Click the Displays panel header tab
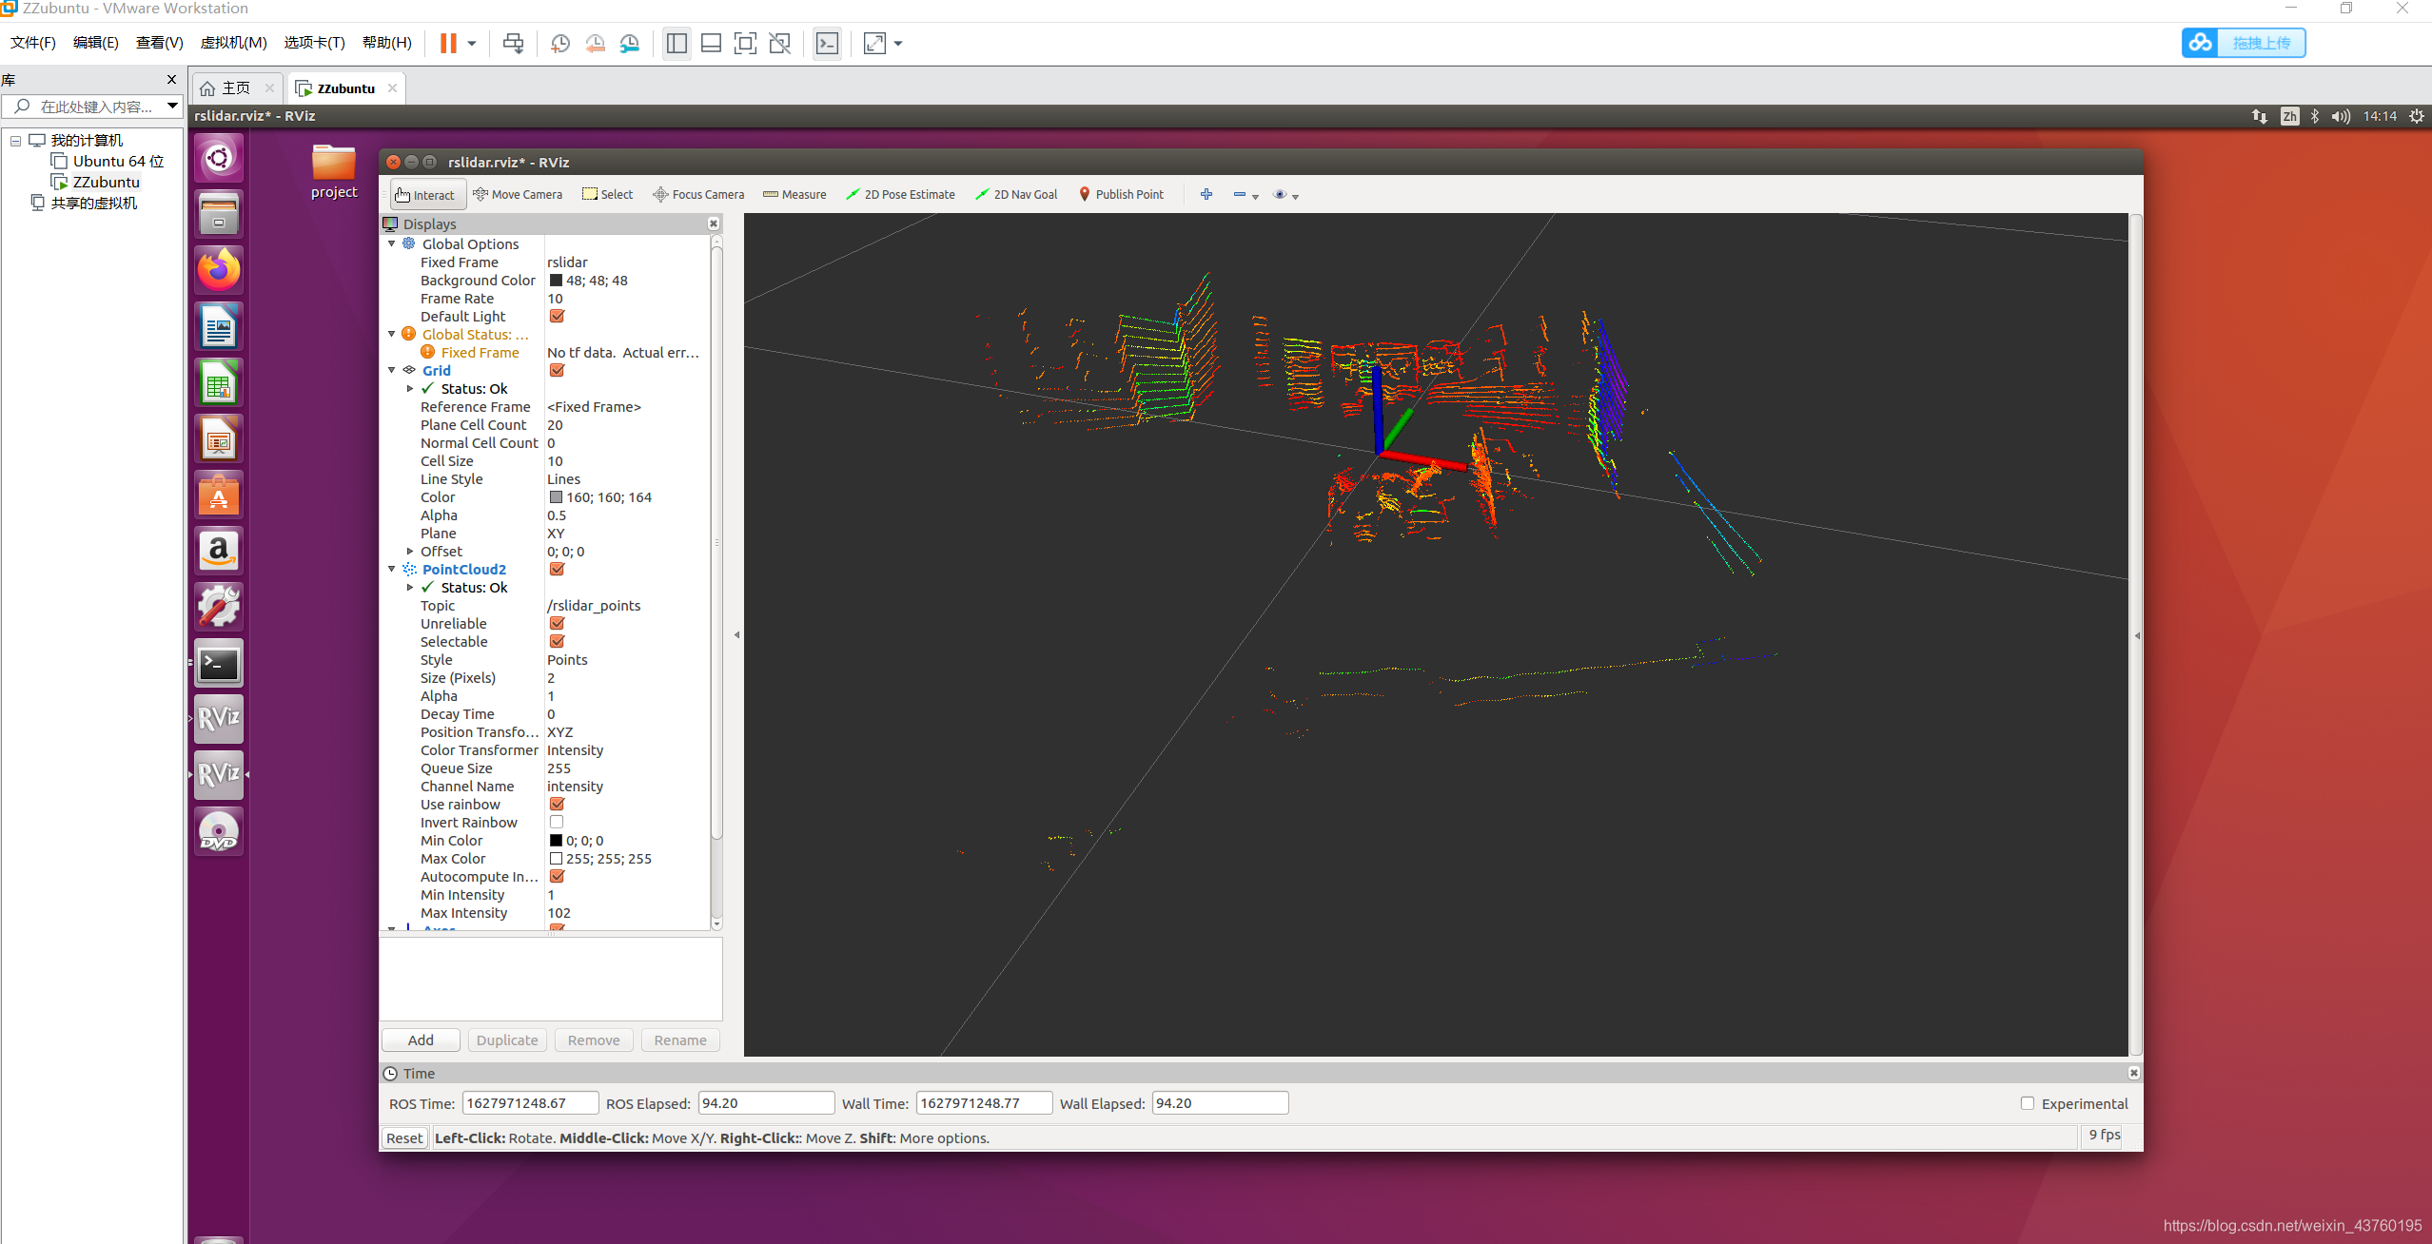The height and width of the screenshot is (1244, 2432). [430, 224]
